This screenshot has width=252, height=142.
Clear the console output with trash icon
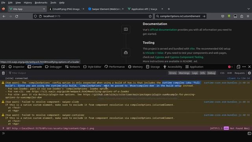[x=3, y=73]
